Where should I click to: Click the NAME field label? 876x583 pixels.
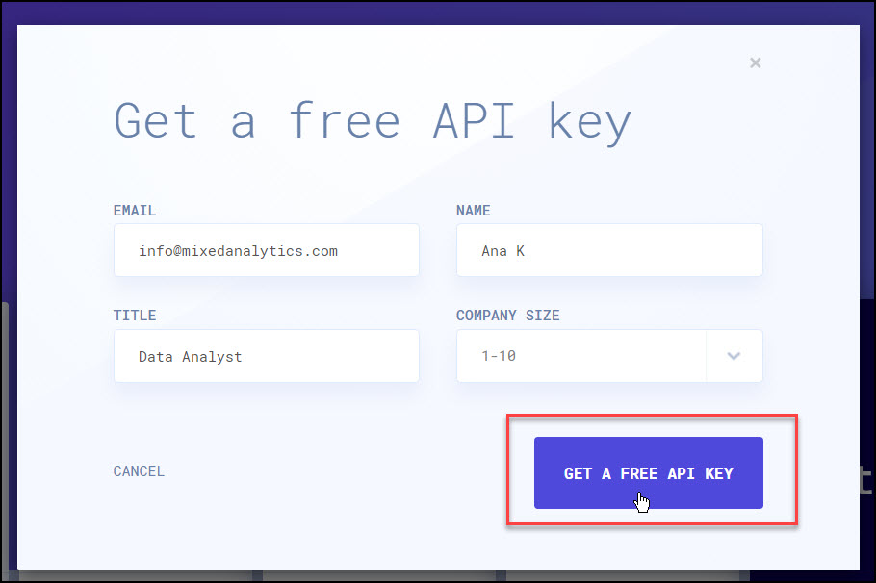click(474, 211)
